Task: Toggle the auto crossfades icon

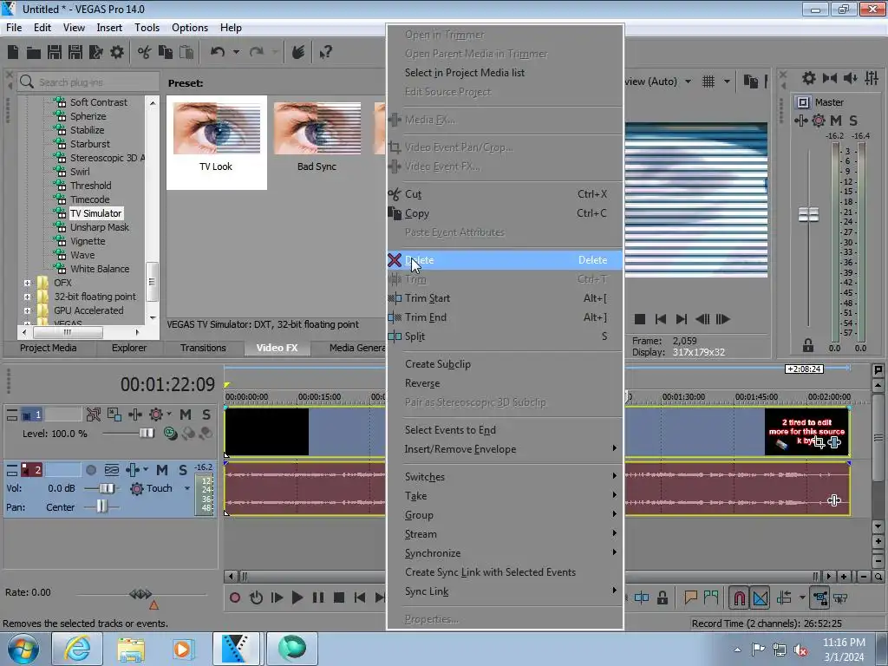Action: click(x=761, y=597)
